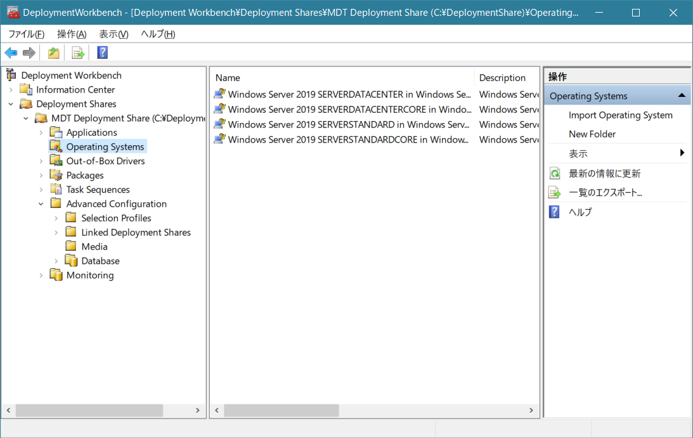Viewport: 693px width, 438px height.
Task: Click the Monitoring folder icon
Action: 56,274
